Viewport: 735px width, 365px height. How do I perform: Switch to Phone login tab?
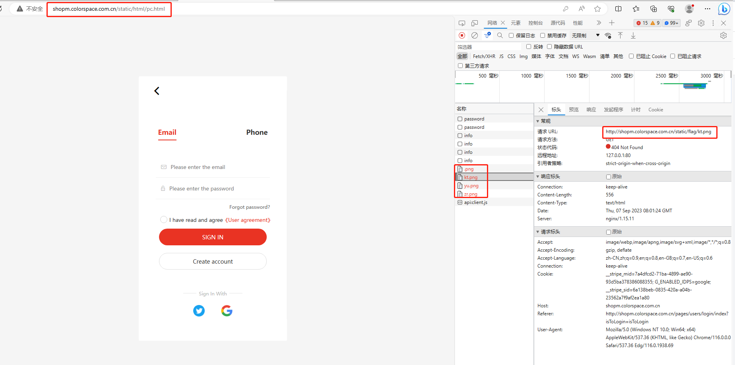257,132
